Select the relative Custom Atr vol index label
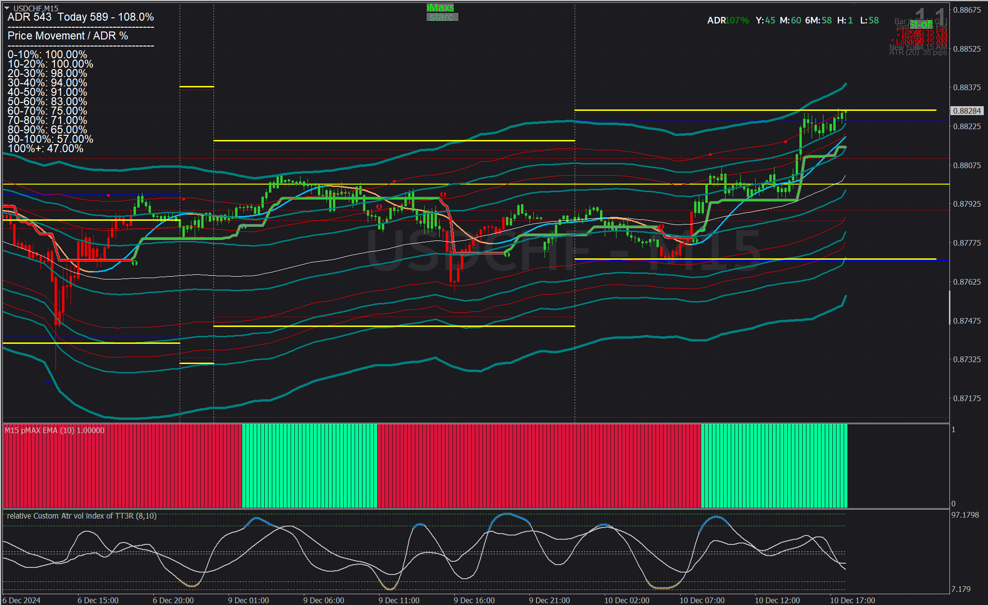The width and height of the screenshot is (988, 605). [81, 516]
